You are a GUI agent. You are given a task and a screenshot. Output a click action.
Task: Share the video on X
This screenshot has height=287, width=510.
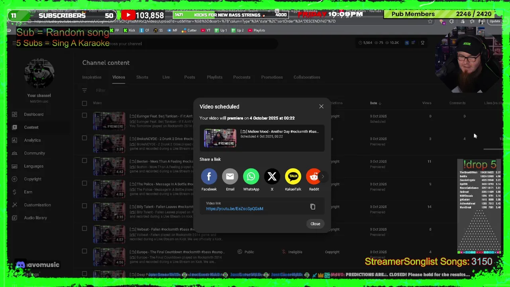pos(272,177)
